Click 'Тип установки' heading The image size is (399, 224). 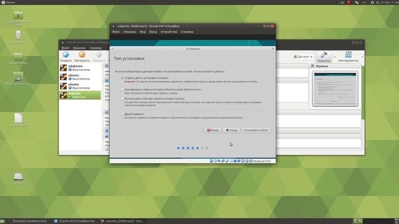(129, 58)
